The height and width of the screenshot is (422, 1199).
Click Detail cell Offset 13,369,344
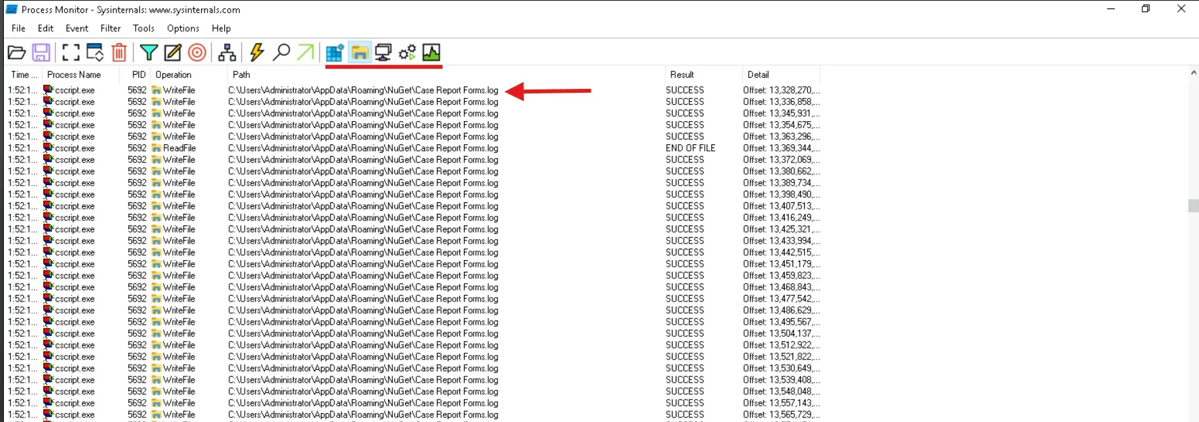782,148
